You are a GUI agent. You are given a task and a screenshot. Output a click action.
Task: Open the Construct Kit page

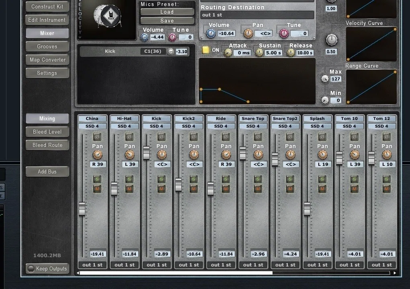pyautogui.click(x=47, y=6)
